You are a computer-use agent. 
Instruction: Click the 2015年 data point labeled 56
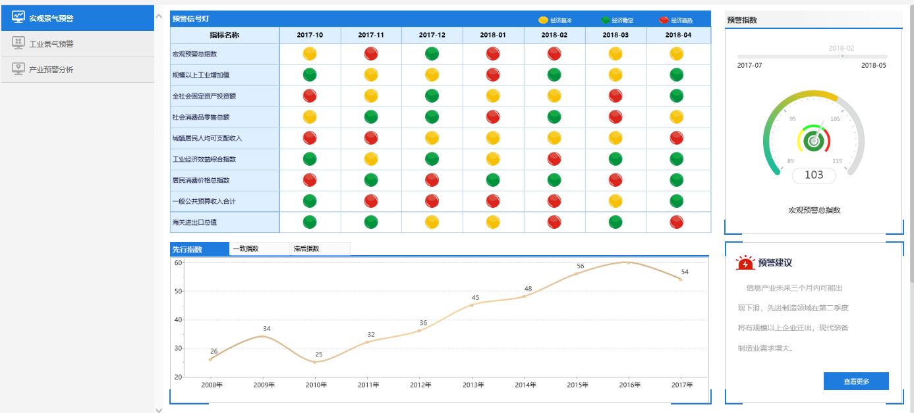[577, 274]
